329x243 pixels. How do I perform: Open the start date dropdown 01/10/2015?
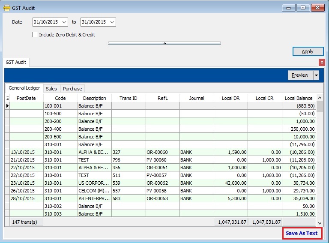[64, 22]
